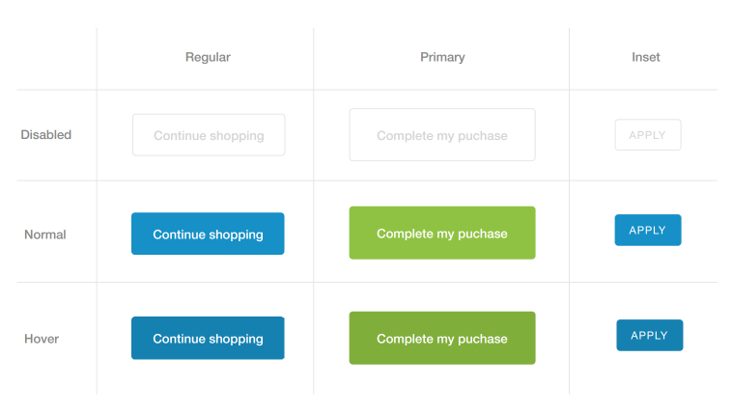Select the Hover row label

[x=42, y=339]
